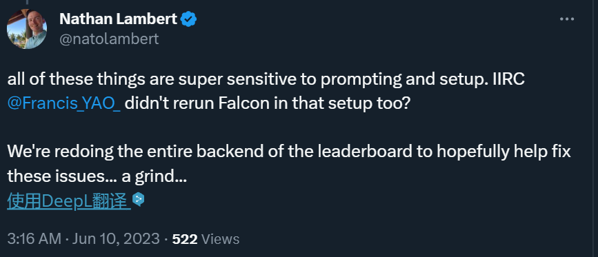The width and height of the screenshot is (598, 257).
Task: Click the 3:16 AM timestamp
Action: pyautogui.click(x=34, y=239)
